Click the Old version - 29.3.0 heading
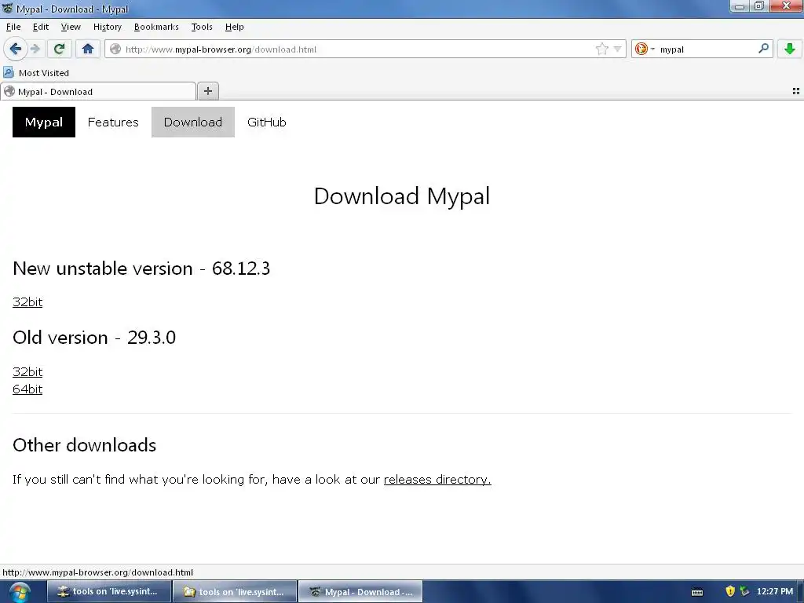 [94, 338]
